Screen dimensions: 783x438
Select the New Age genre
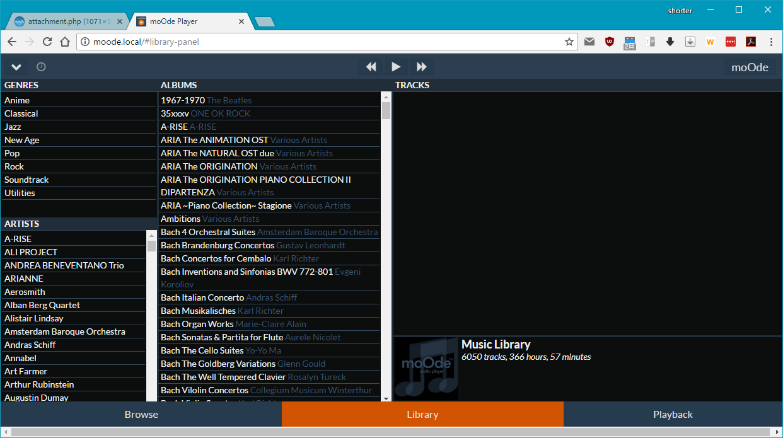78,140
